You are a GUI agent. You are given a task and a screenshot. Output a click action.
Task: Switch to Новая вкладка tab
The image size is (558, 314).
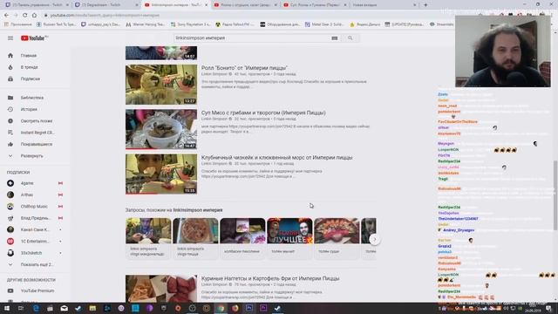(x=384, y=5)
